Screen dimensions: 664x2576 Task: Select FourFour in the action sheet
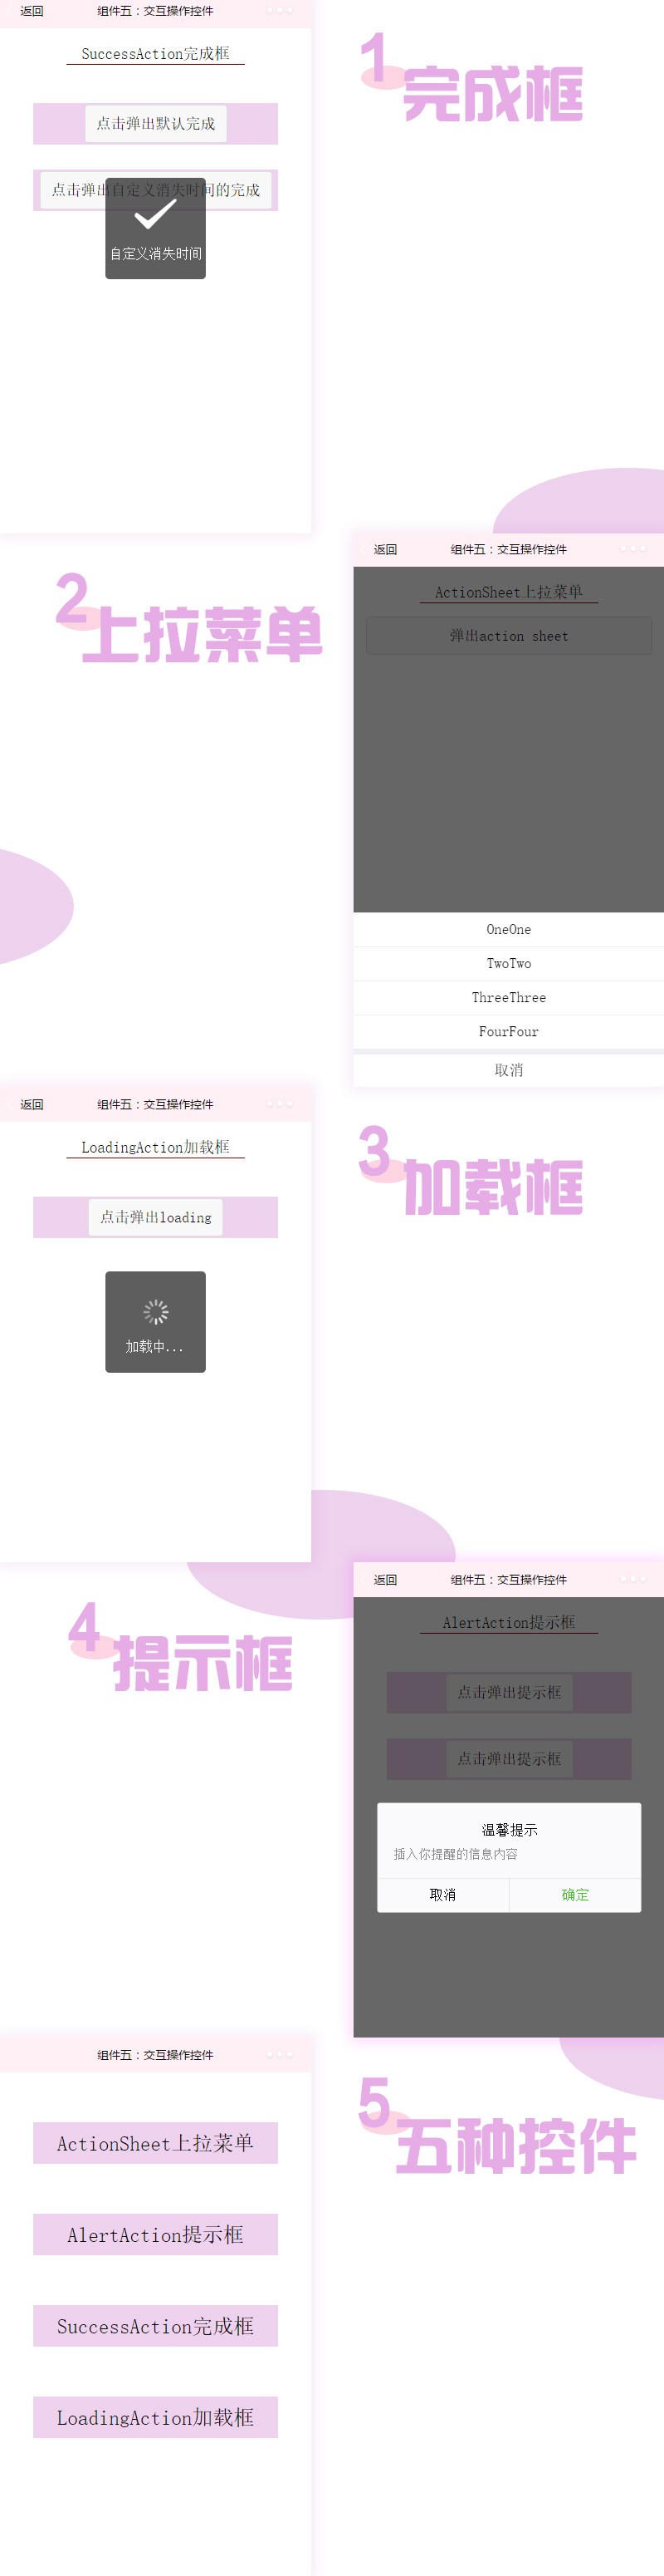tap(508, 1031)
